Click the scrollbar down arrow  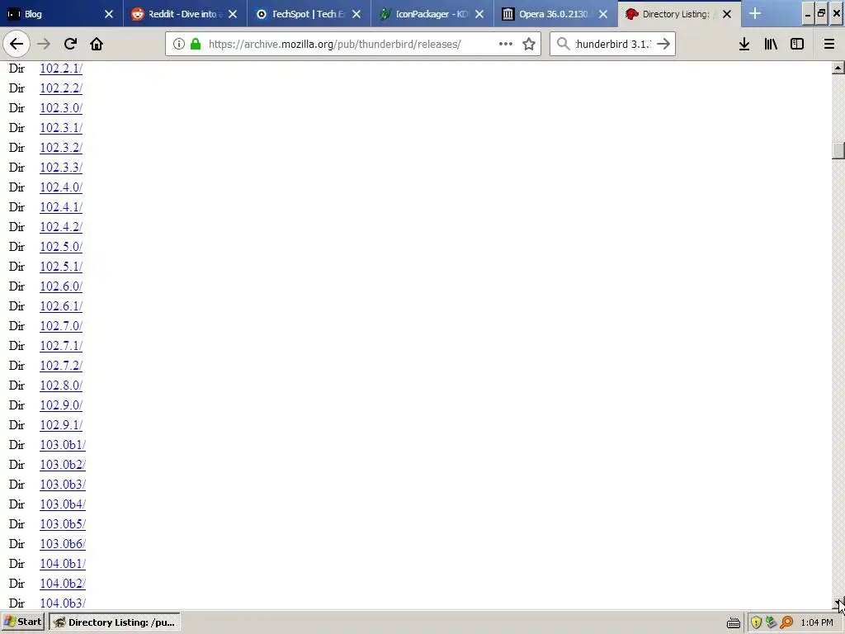838,603
